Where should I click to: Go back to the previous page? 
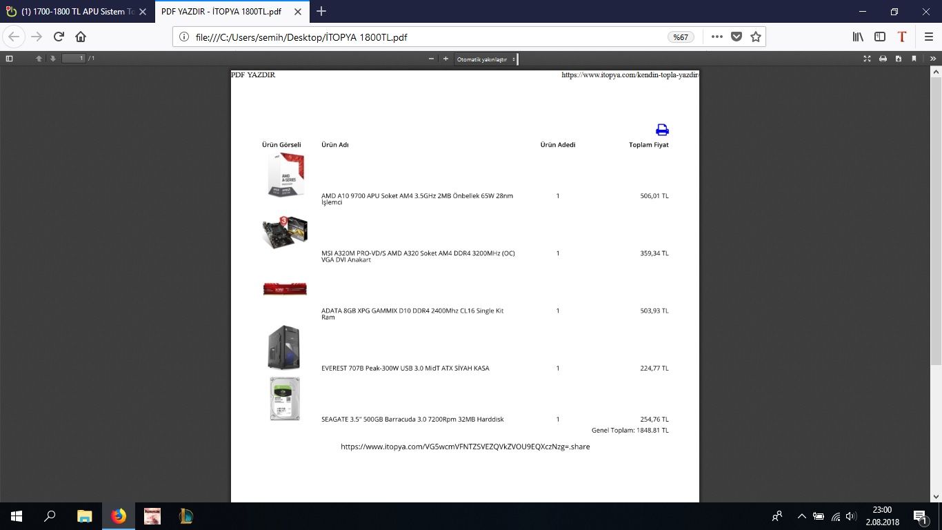coord(14,37)
